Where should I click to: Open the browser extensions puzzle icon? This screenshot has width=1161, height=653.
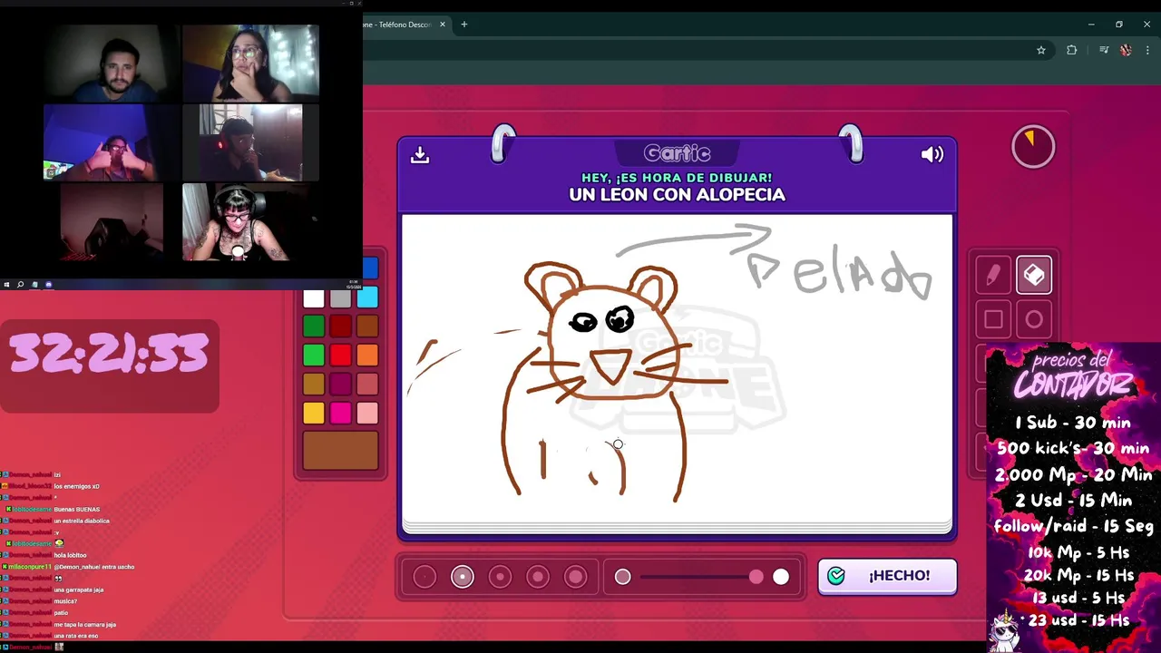(1072, 51)
